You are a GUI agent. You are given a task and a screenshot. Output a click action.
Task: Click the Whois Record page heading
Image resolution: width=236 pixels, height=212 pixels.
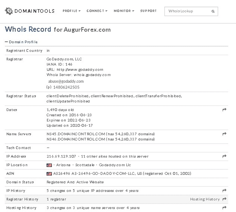pyautogui.click(x=28, y=29)
